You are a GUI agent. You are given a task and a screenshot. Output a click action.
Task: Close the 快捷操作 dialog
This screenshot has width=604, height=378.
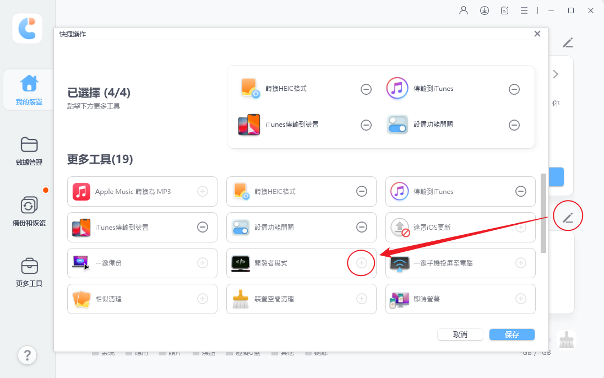(537, 34)
